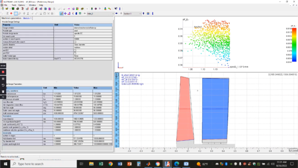Click the triangle velocity diagram icon
The width and height of the screenshot is (298, 168).
69,14
